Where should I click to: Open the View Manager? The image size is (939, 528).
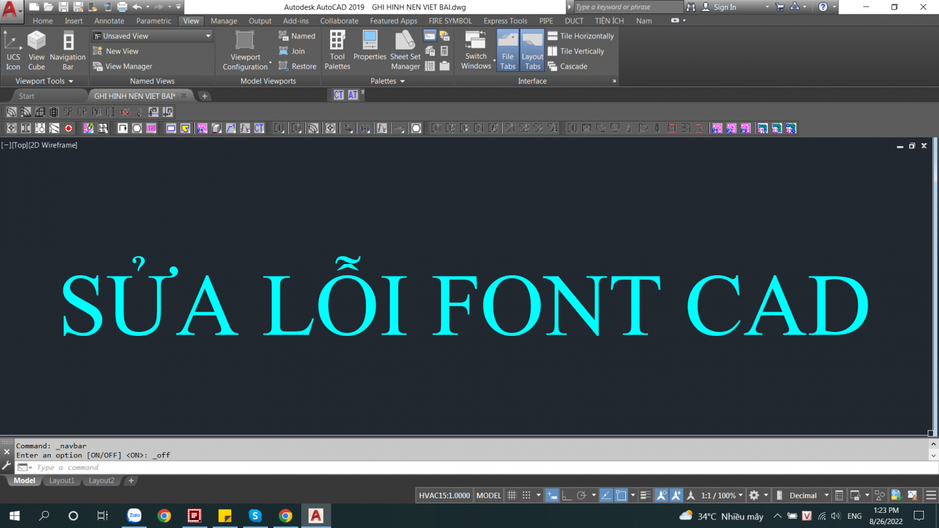[123, 67]
